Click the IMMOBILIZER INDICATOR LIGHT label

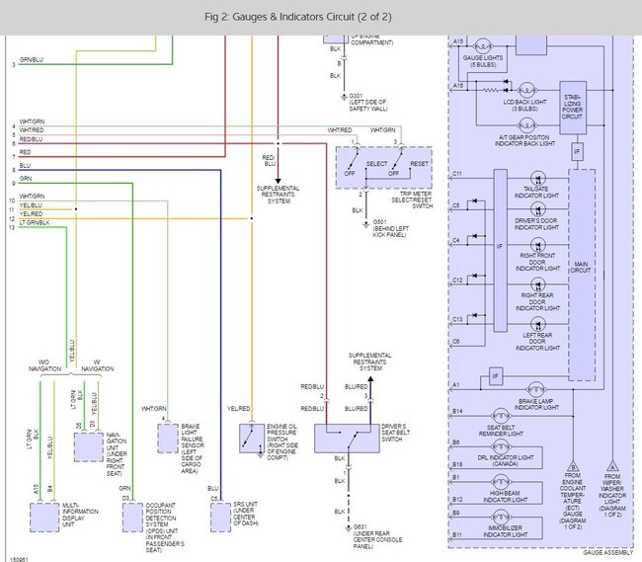tap(506, 531)
